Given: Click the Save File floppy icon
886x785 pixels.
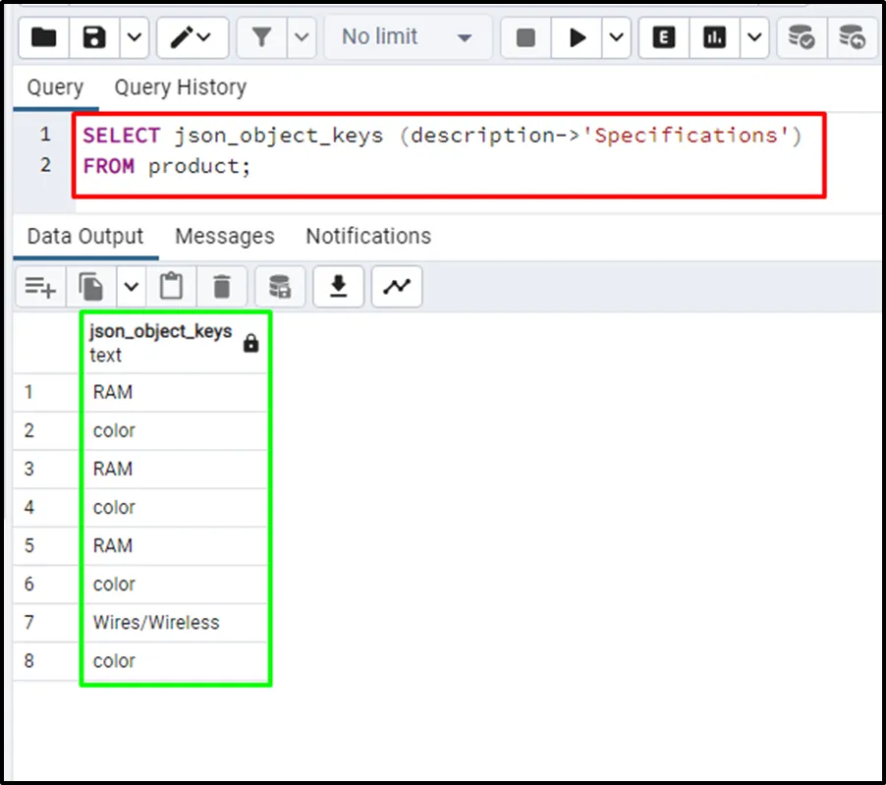Looking at the screenshot, I should tap(94, 37).
